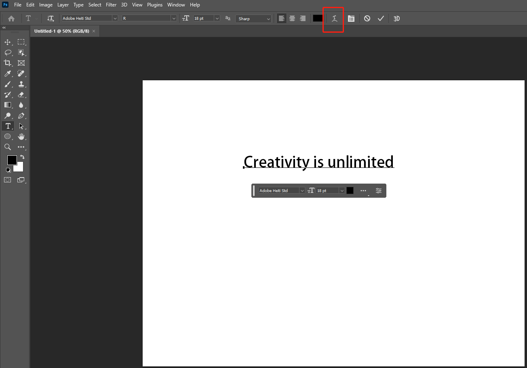The width and height of the screenshot is (527, 368).
Task: Open the 18 pt font size dropdown
Action: 217,19
